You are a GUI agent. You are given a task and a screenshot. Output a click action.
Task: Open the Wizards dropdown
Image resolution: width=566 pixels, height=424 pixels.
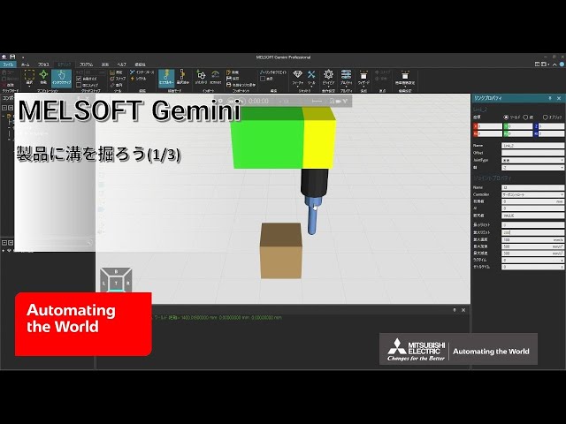click(363, 78)
